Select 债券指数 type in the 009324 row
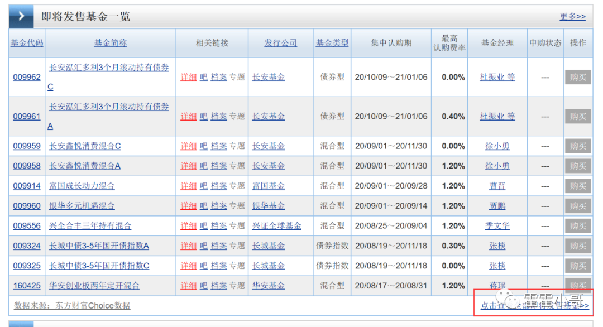The width and height of the screenshot is (603, 327). point(332,246)
